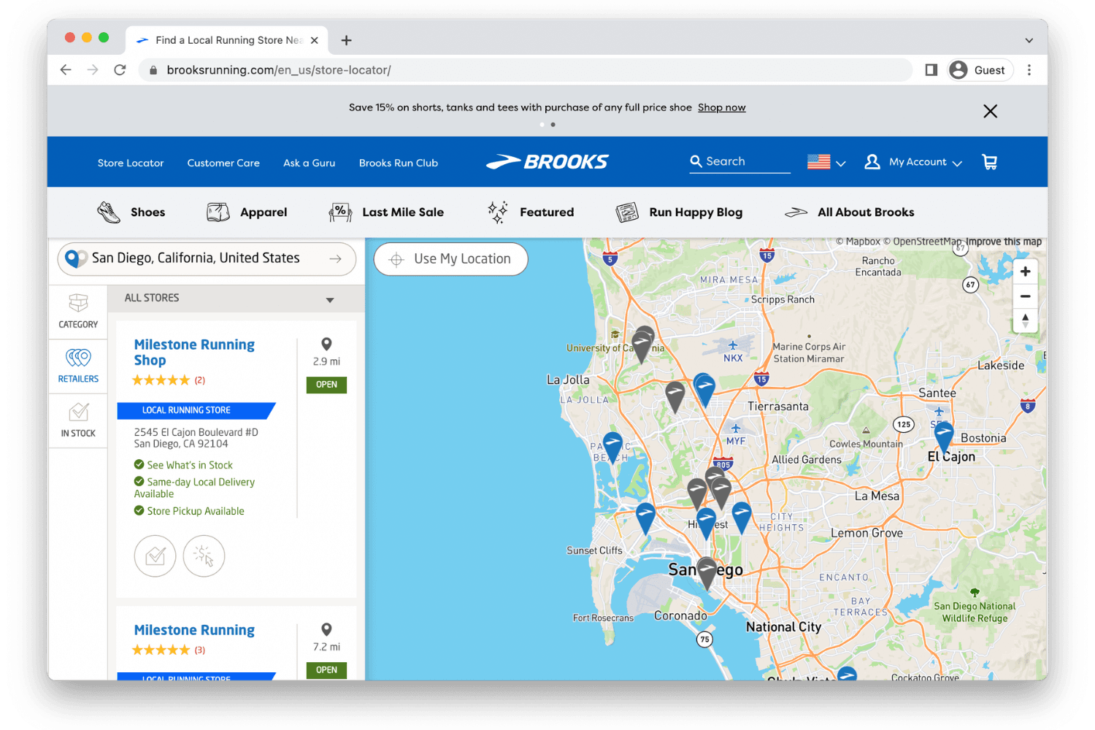The width and height of the screenshot is (1095, 730).
Task: Click the Shoes icon in navigation
Action: click(x=109, y=212)
